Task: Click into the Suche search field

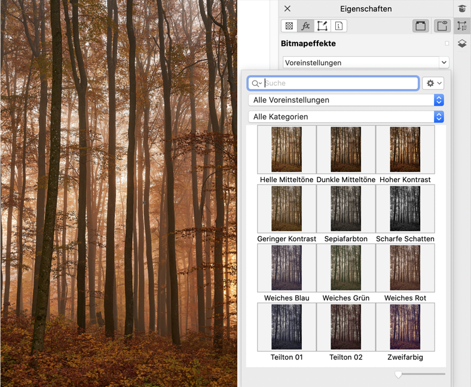Action: [341, 84]
